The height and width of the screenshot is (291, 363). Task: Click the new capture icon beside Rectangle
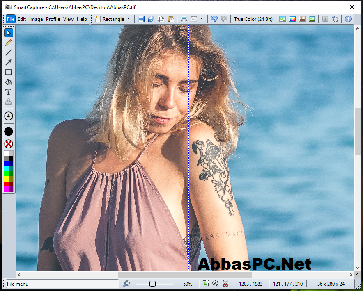click(97, 19)
